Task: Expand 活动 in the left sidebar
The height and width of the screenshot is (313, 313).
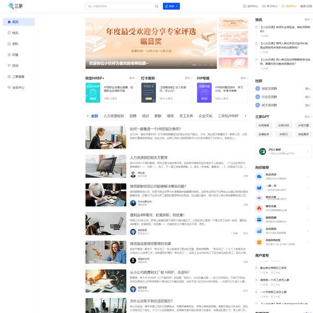Action: click(15, 66)
